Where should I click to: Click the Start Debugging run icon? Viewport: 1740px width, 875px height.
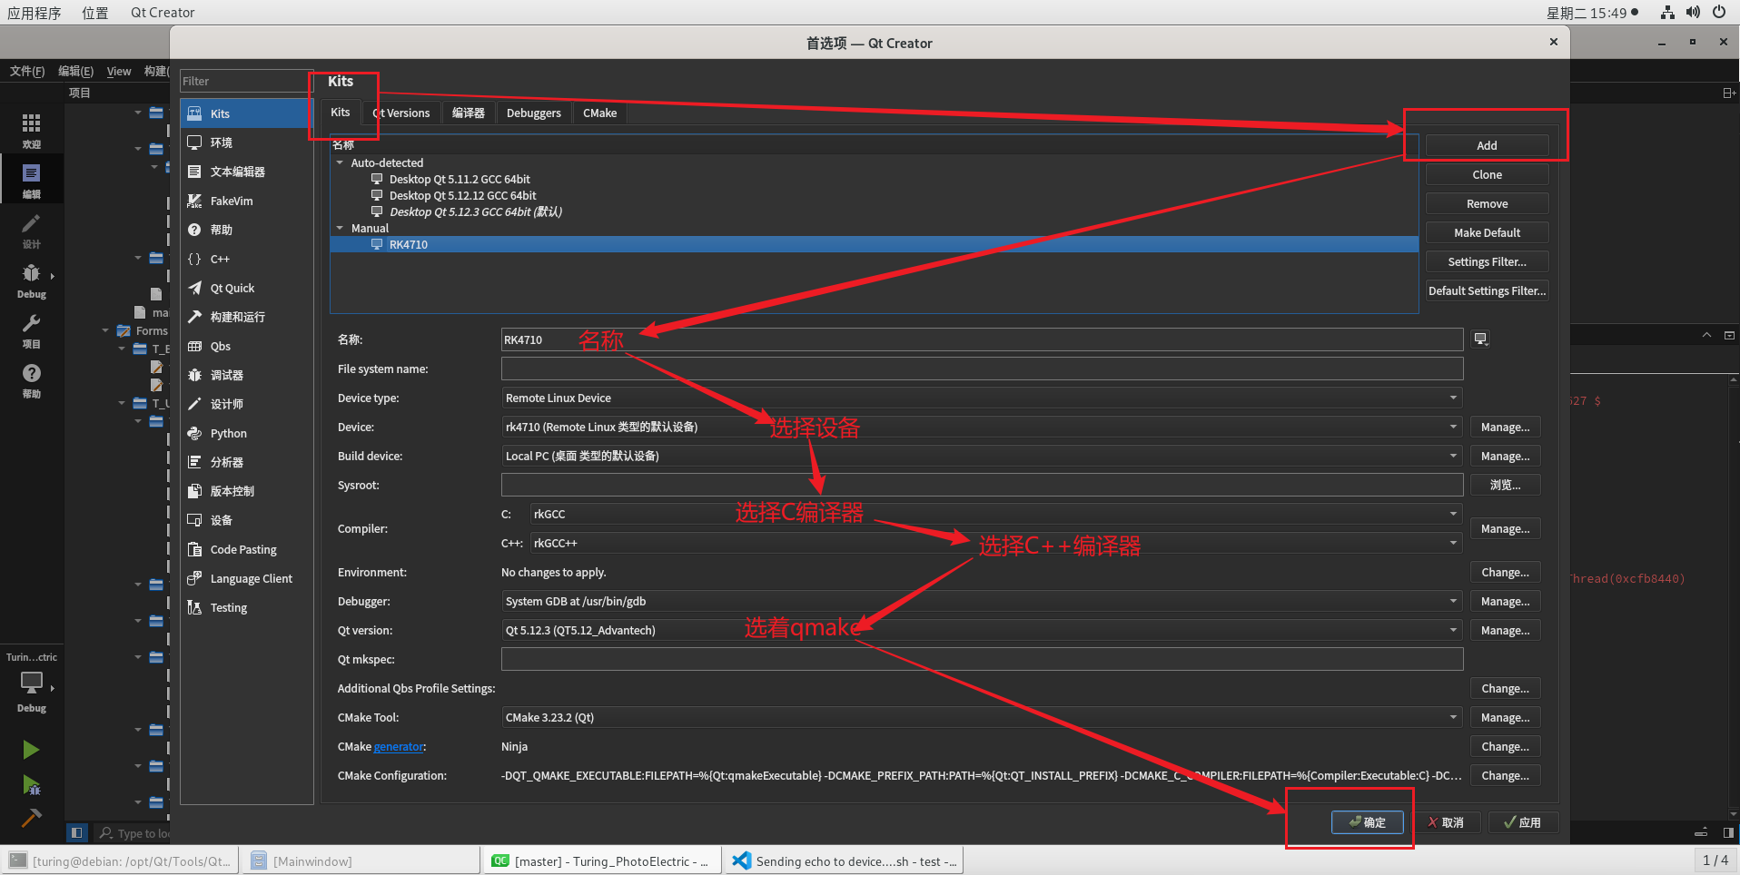coord(31,785)
